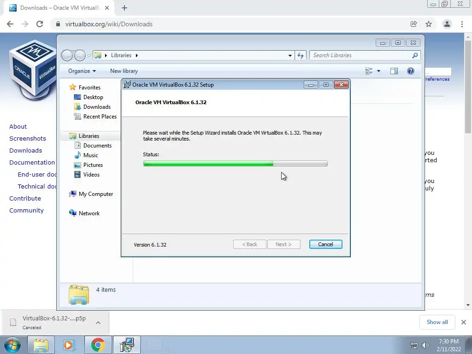The image size is (472, 354).
Task: Open About link on VirtualBox site
Action: tap(18, 126)
